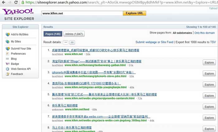The height and width of the screenshot is (132, 218).
Task: Click Explore button for a-weibo-com-jingdong-360buy.html result
Action: point(209,118)
